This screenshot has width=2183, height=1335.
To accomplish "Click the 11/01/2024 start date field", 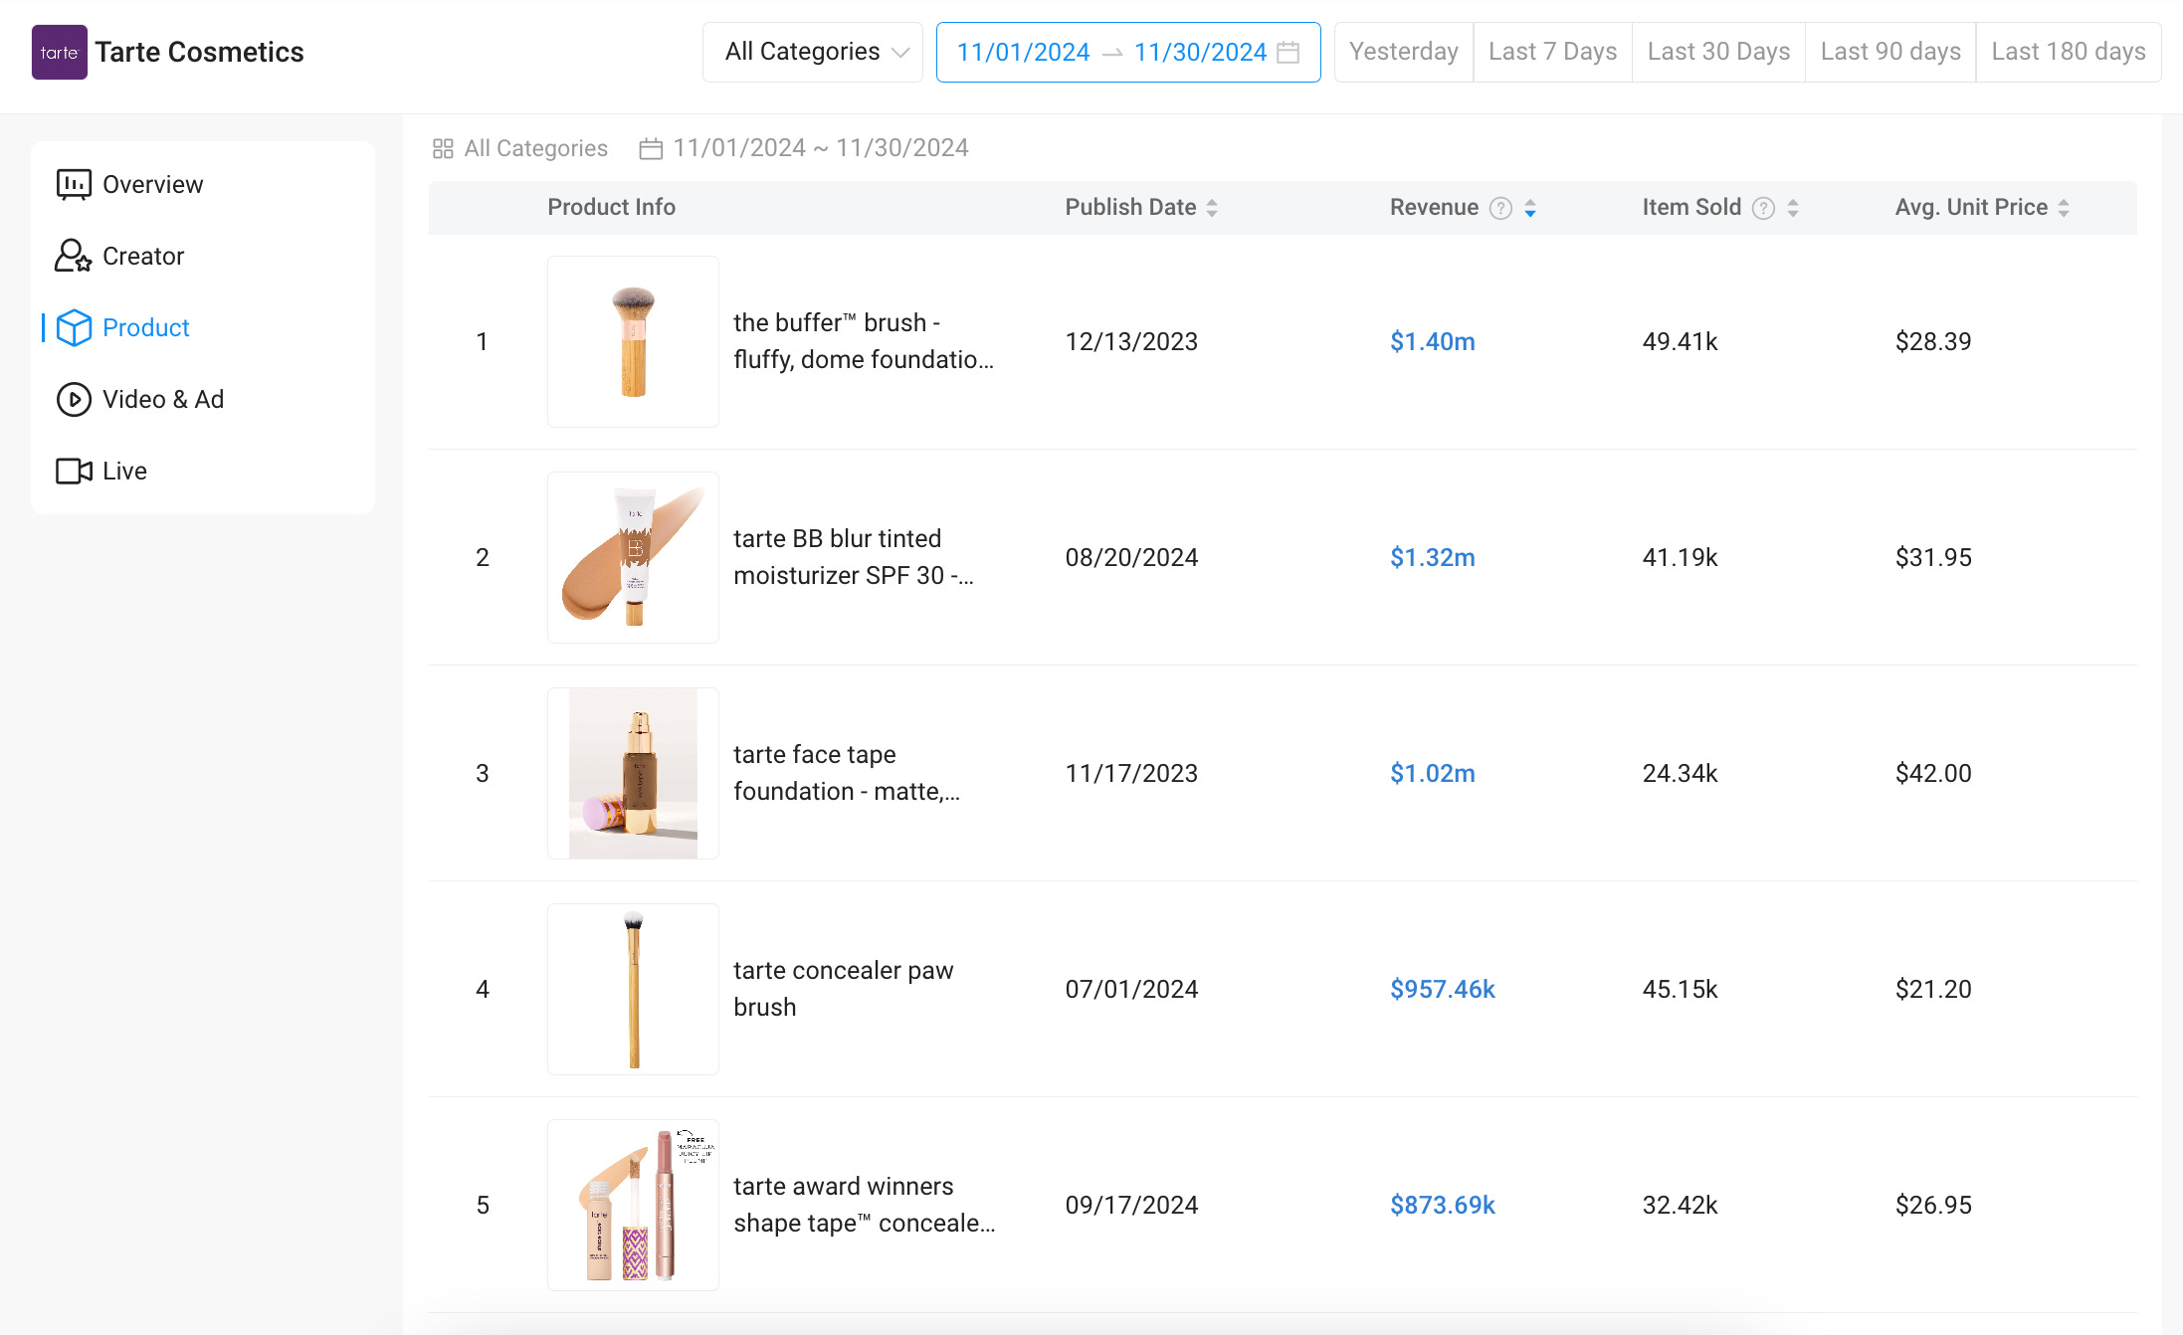I will pyautogui.click(x=1023, y=52).
